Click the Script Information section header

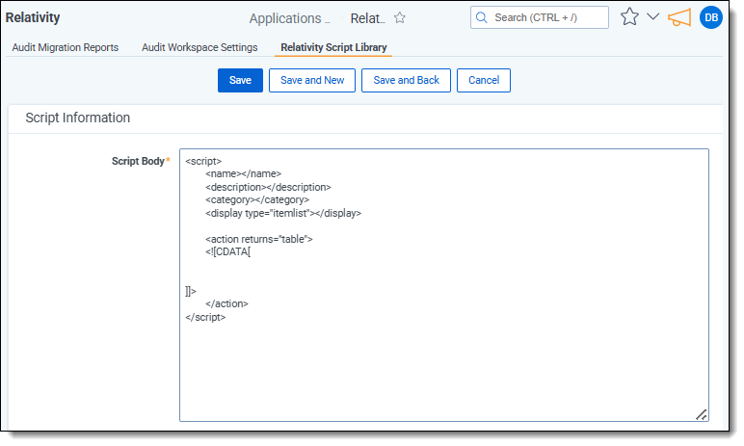click(x=78, y=118)
